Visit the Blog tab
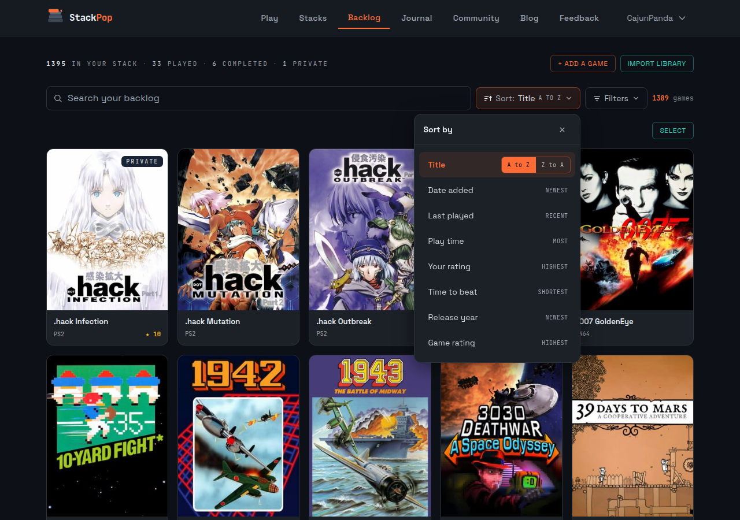 tap(529, 18)
